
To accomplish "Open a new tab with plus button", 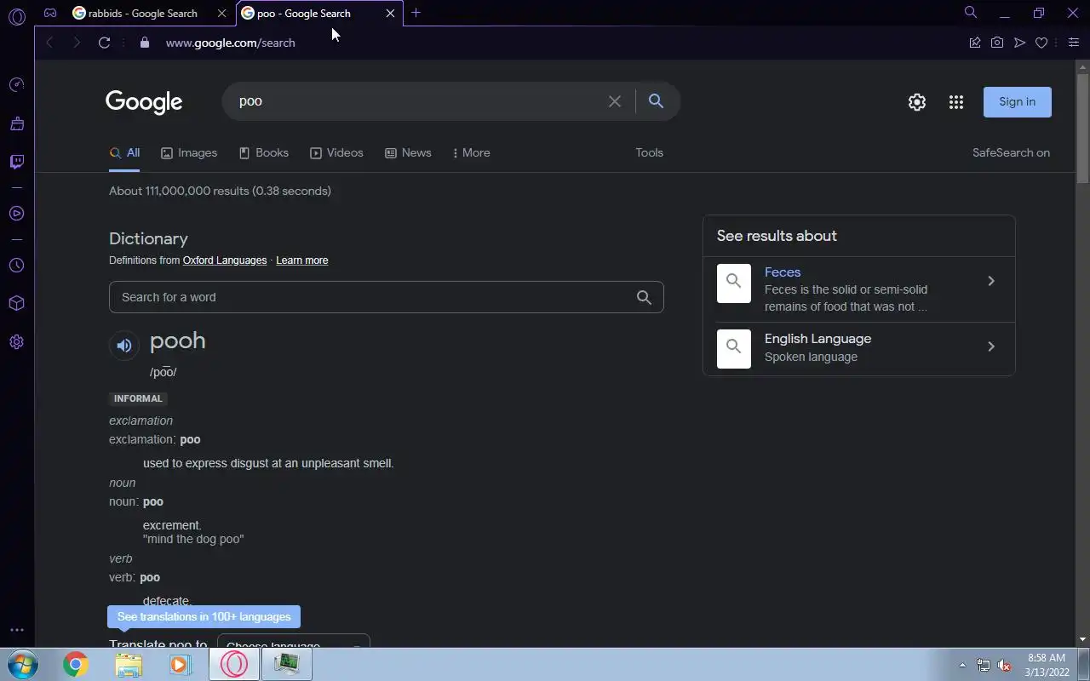I will [x=416, y=13].
